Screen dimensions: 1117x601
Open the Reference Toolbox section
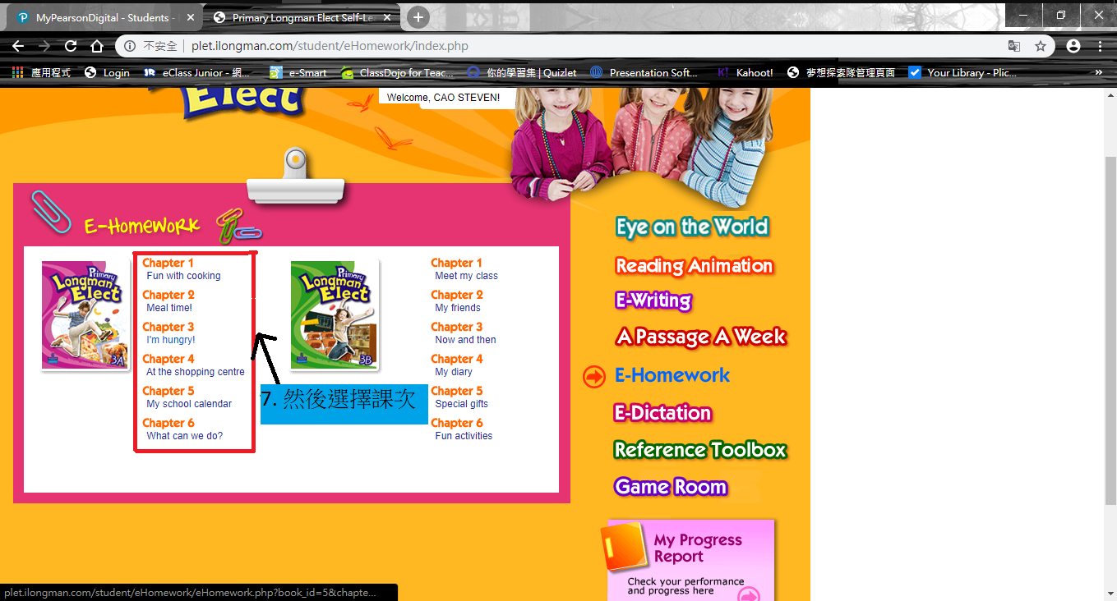700,450
